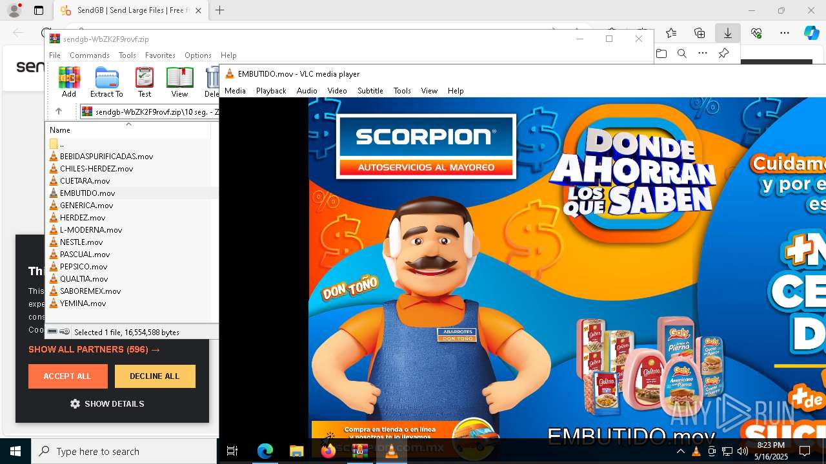826x464 pixels.
Task: Open Edge Favorites star-list icon
Action: point(671,33)
